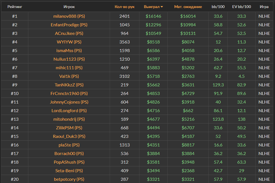Sort table by Кол-во рук column
Viewport: 275px width, 183px height.
tap(125, 7)
